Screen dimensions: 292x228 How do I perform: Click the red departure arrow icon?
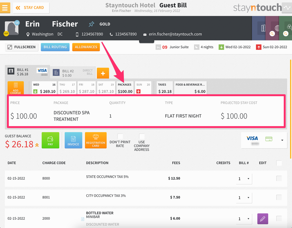(258, 47)
